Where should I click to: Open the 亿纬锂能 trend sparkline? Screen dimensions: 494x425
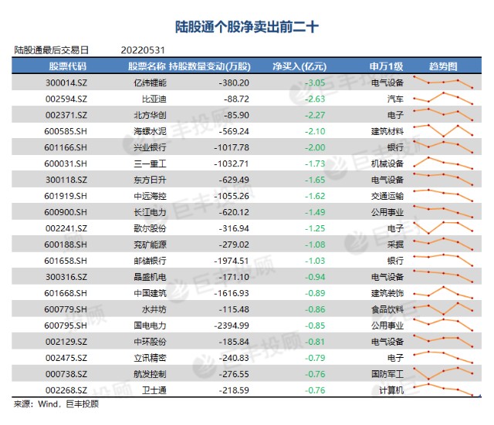point(443,83)
